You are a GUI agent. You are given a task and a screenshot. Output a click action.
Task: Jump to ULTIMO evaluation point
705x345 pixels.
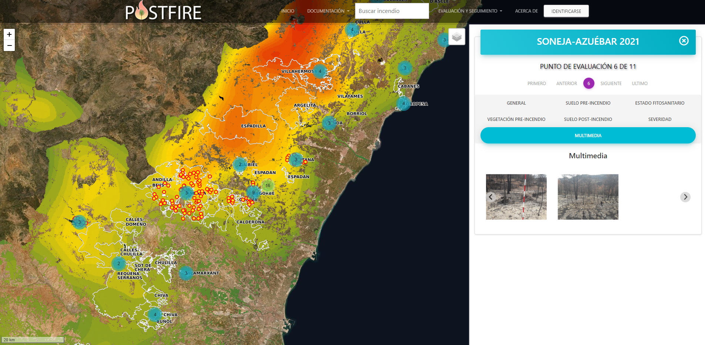click(640, 84)
